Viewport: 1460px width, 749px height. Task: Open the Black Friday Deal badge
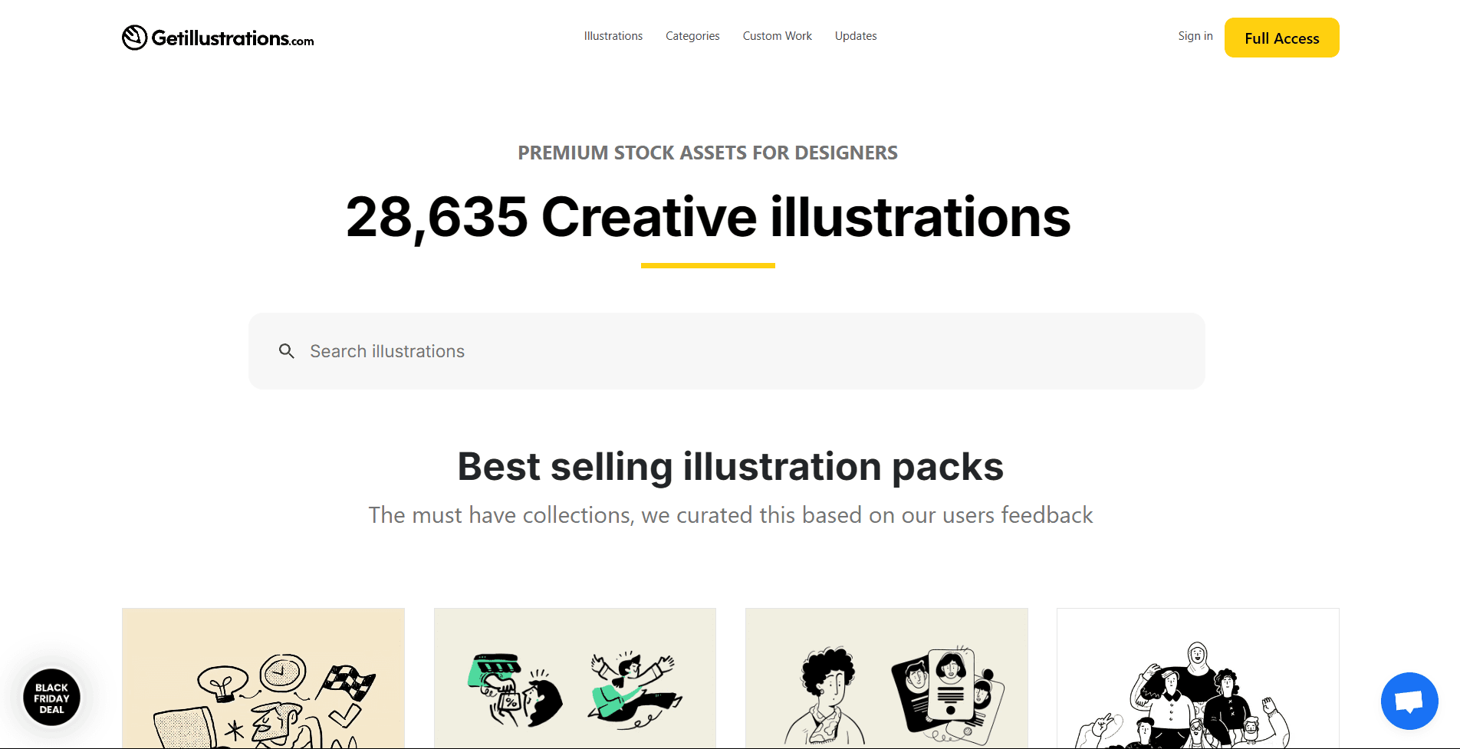(51, 698)
